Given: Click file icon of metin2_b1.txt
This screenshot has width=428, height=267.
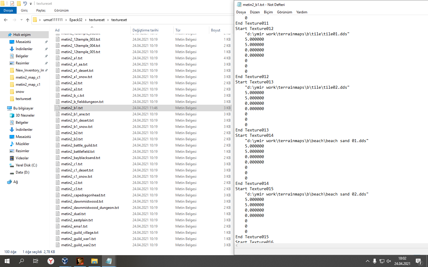Looking at the screenshot, I should click(x=58, y=108).
